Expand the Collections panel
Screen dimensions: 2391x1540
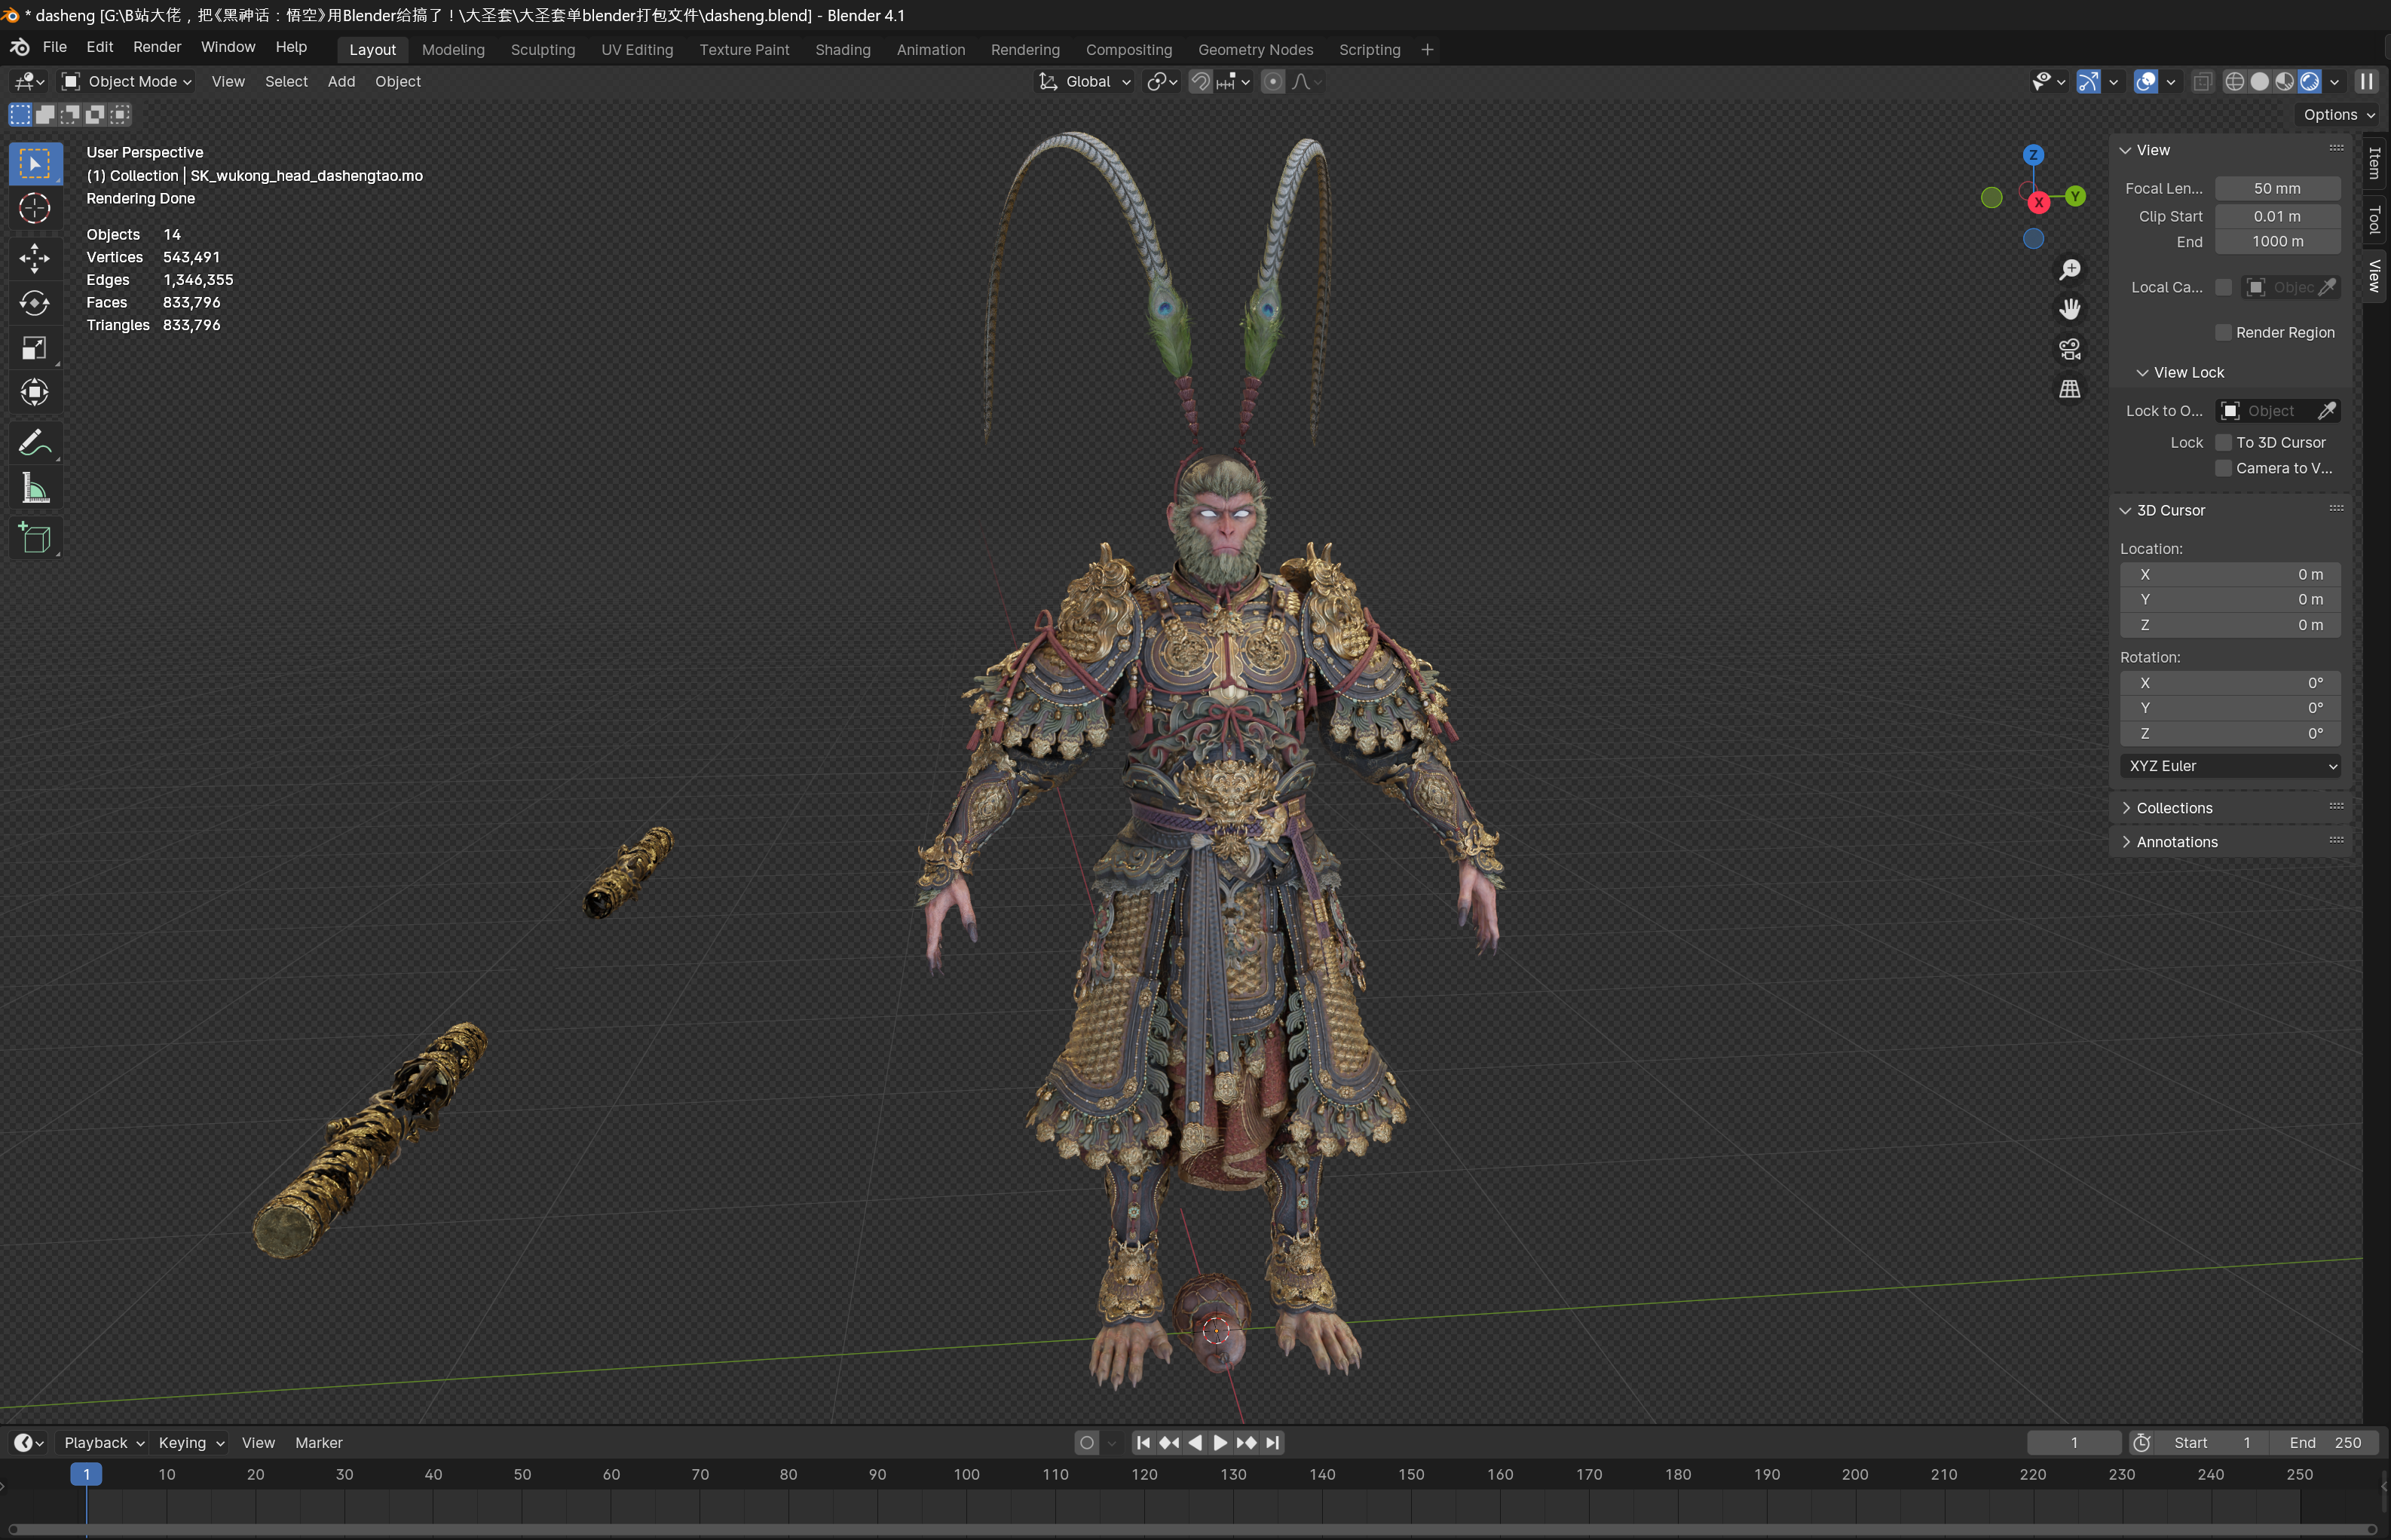coord(2173,808)
